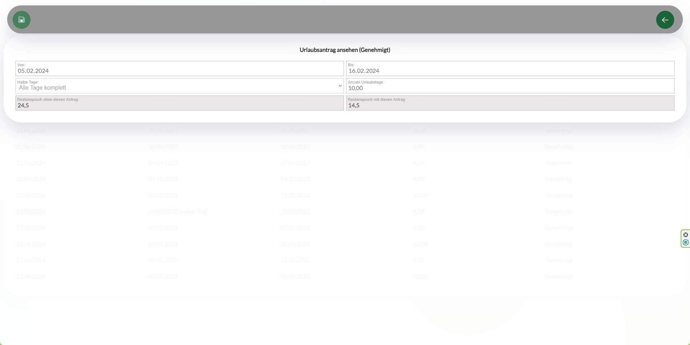Open the Halbe Tage dropdown

click(179, 88)
